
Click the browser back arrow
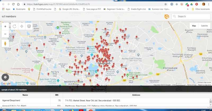click(x=3, y=4)
